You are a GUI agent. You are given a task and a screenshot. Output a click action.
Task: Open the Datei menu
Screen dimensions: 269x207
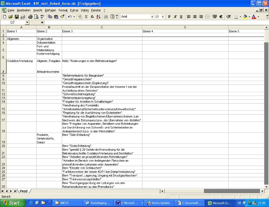click(11, 10)
